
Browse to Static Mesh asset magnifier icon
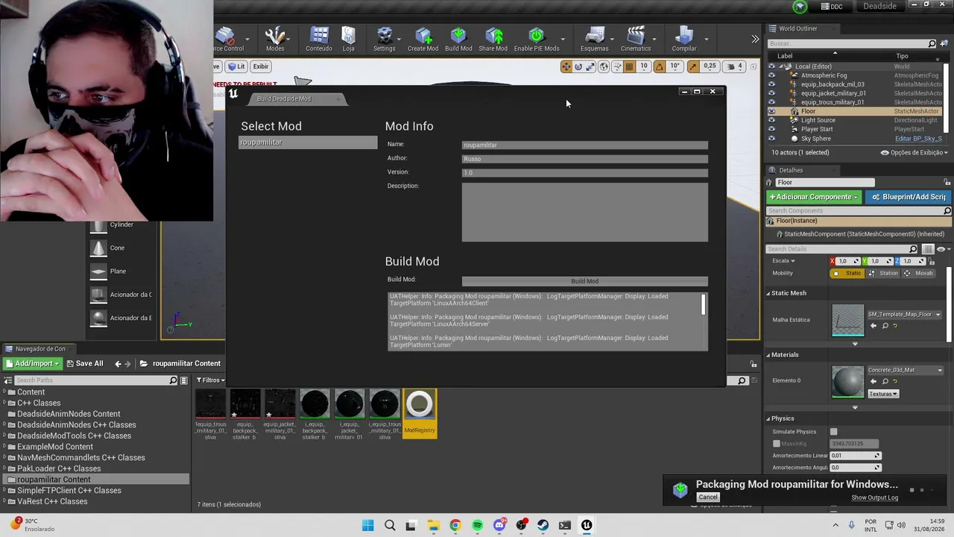(885, 326)
